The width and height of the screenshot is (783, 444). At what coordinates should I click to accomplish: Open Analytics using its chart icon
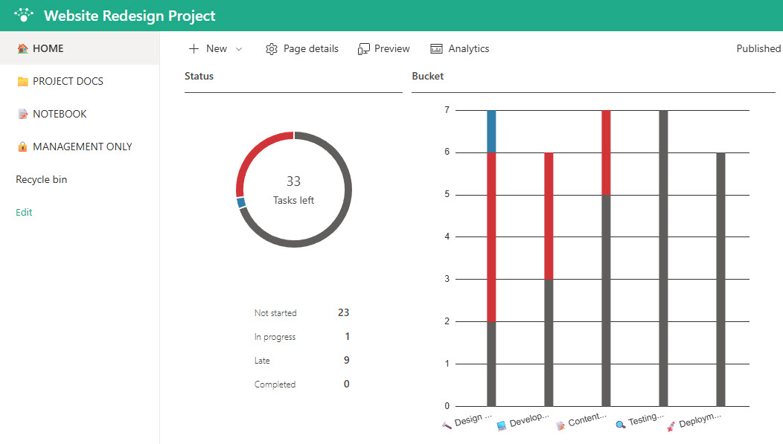coord(435,48)
